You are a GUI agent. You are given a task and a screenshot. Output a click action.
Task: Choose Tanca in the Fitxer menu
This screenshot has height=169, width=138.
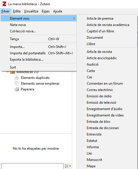coord(39,39)
